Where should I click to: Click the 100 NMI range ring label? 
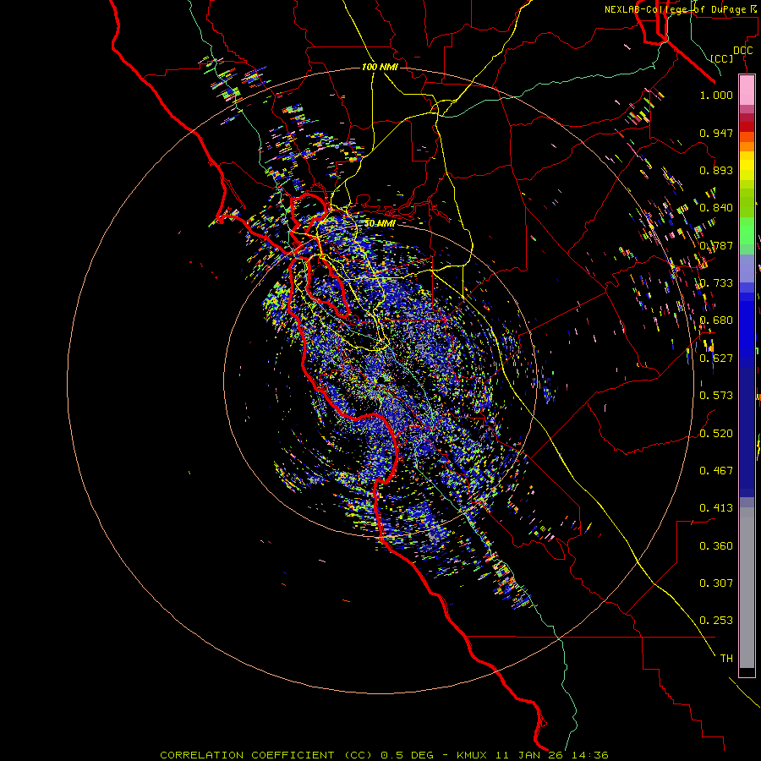pos(380,67)
